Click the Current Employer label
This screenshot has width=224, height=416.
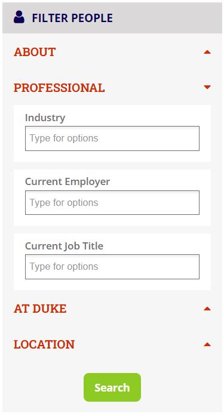click(67, 181)
